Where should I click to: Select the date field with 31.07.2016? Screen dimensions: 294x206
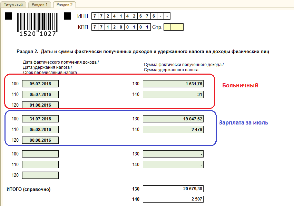(x=40, y=119)
